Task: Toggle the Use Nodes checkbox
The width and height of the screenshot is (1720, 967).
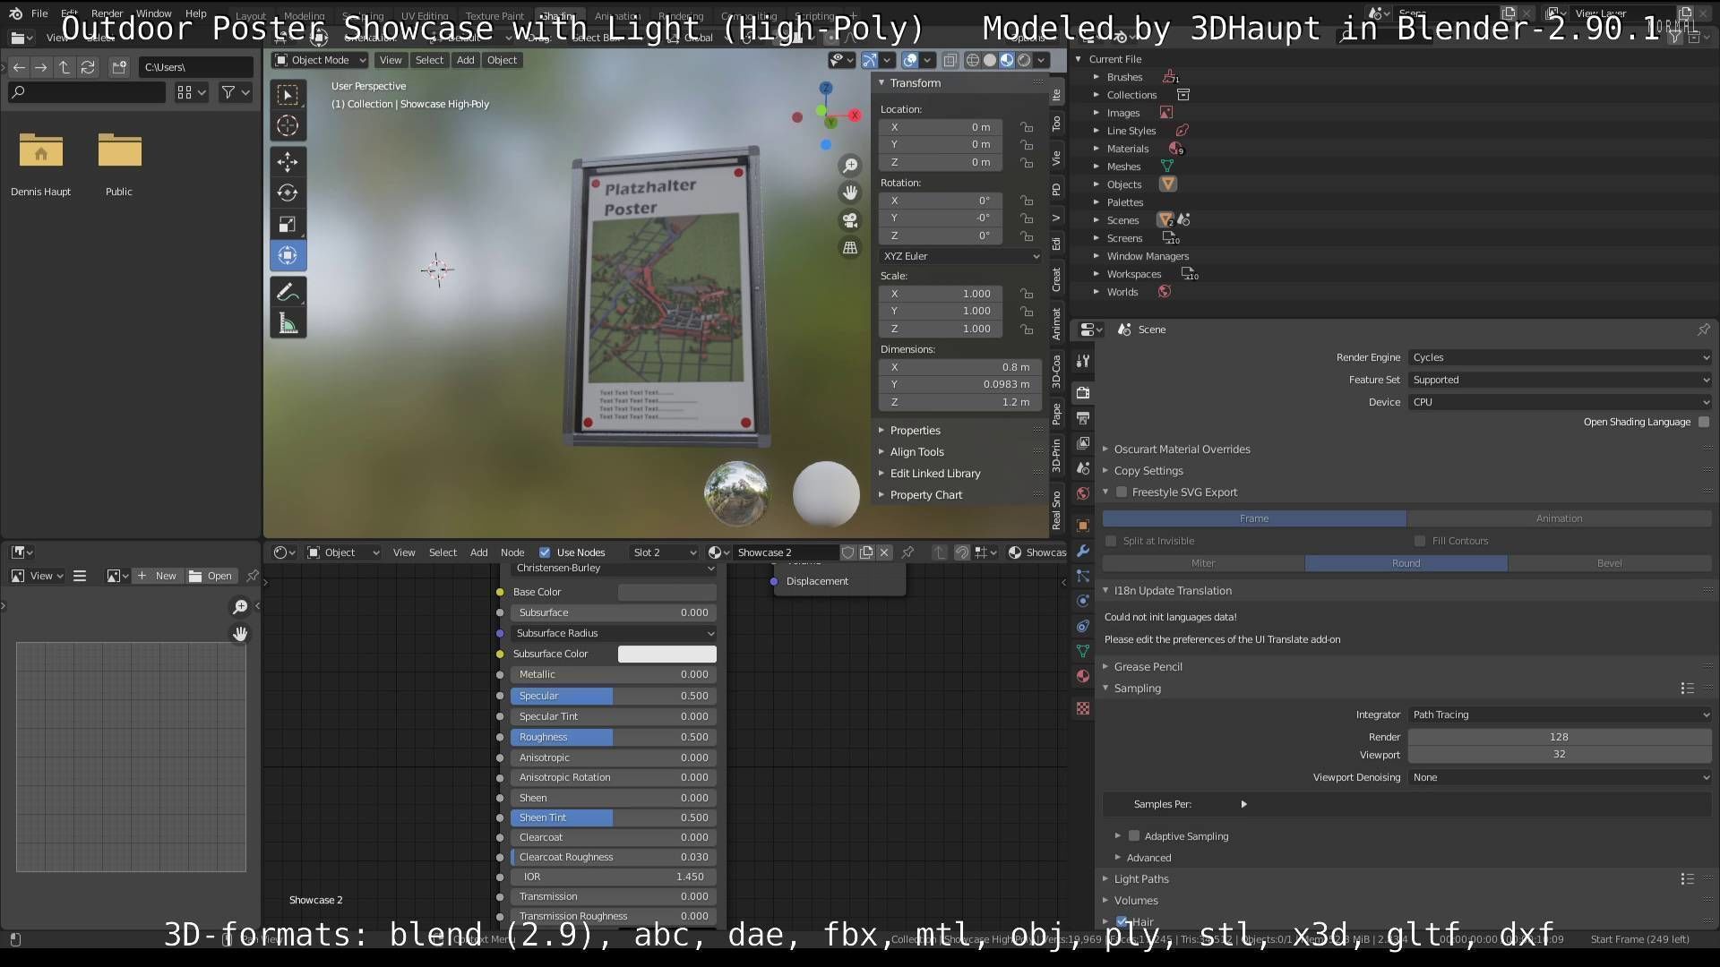Action: point(545,552)
